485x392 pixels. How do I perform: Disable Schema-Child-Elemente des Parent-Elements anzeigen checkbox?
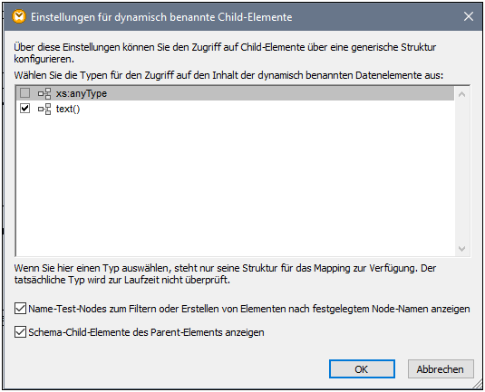tap(20, 332)
